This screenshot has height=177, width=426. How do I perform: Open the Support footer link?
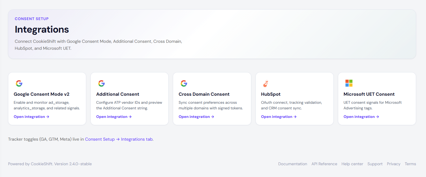[x=375, y=164]
